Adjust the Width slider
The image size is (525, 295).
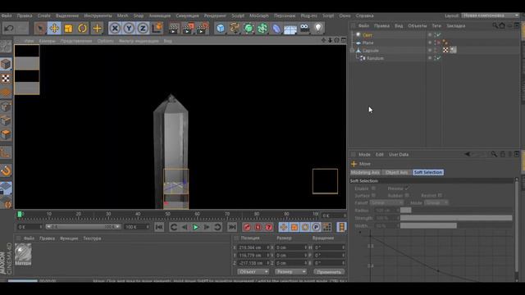coord(456,226)
